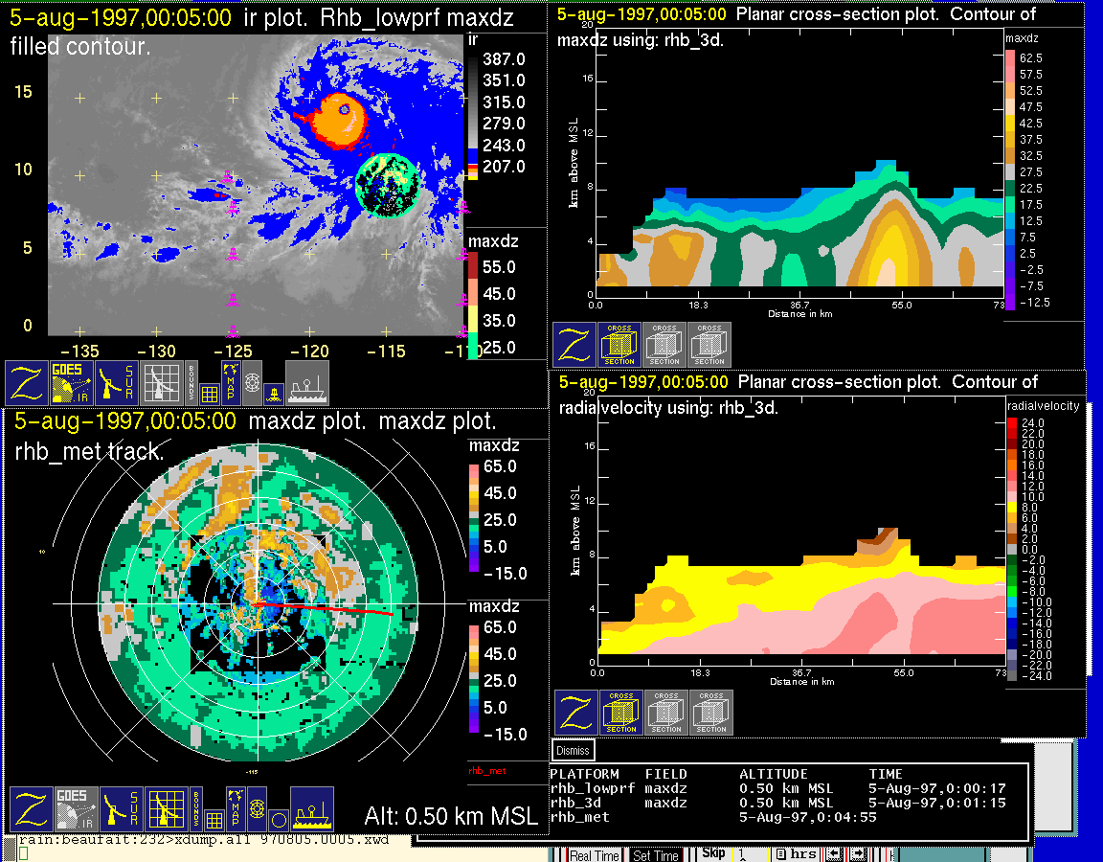Screen dimensions: 1103x862
Task: Click the ship icon in the maxdz toolbar
Action: 311,809
